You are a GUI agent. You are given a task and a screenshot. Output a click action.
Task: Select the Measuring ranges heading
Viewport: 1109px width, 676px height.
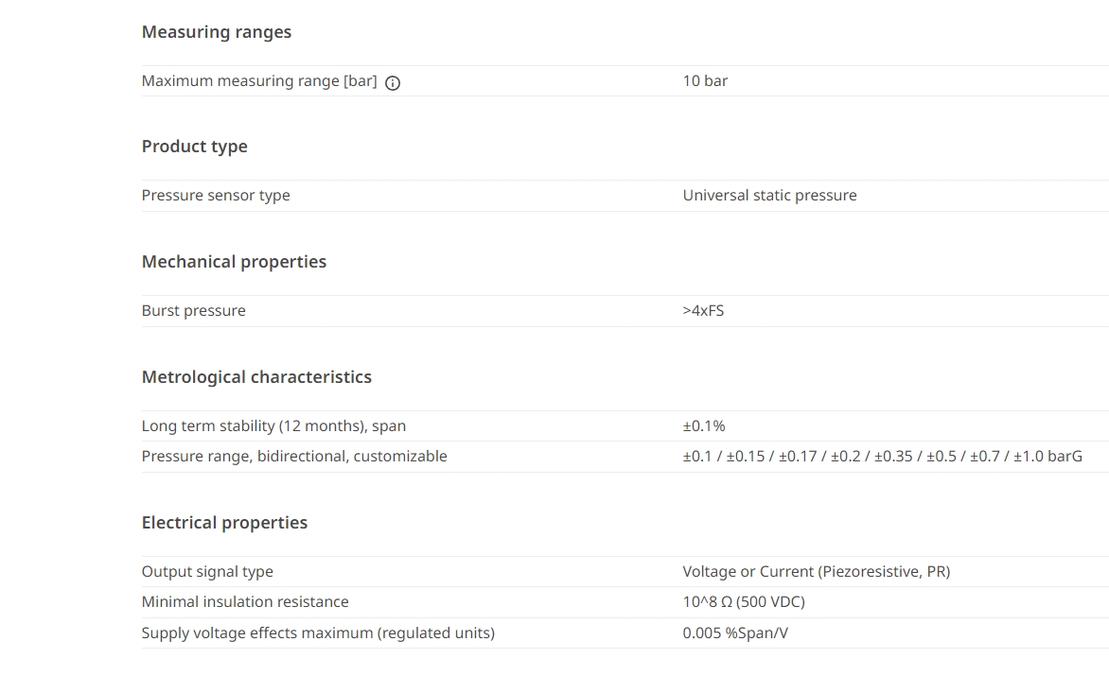[x=217, y=32]
